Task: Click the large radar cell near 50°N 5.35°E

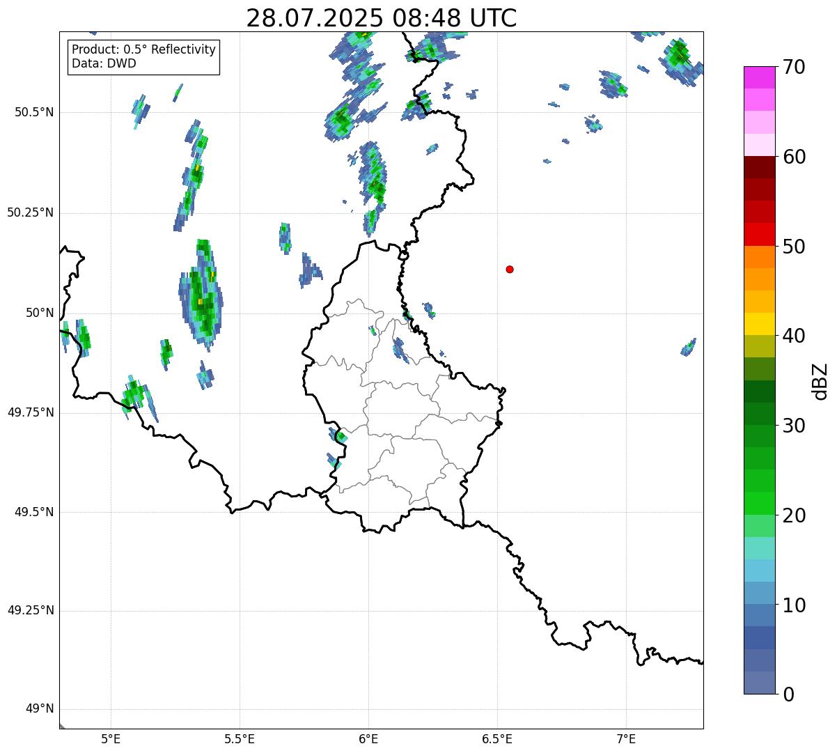Action: (202, 296)
